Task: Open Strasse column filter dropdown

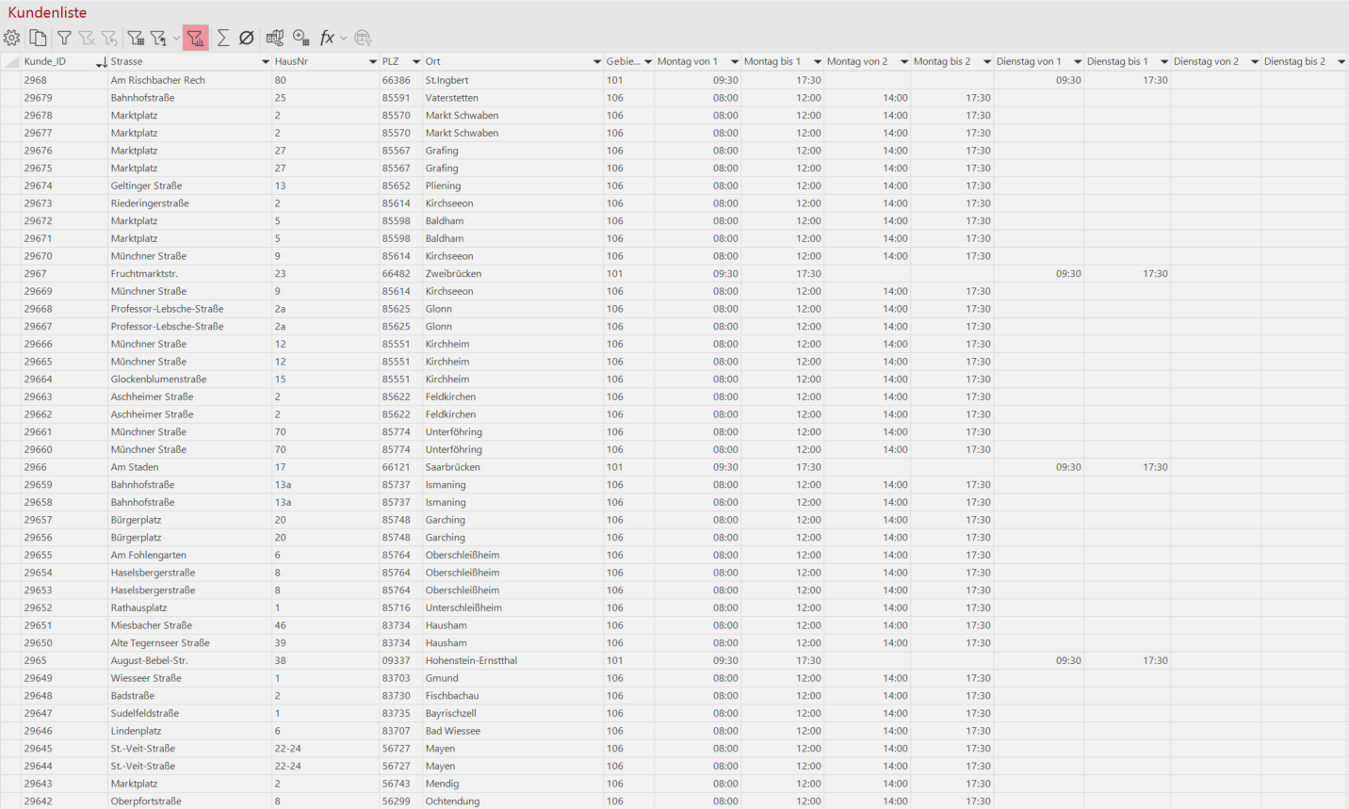Action: click(265, 62)
